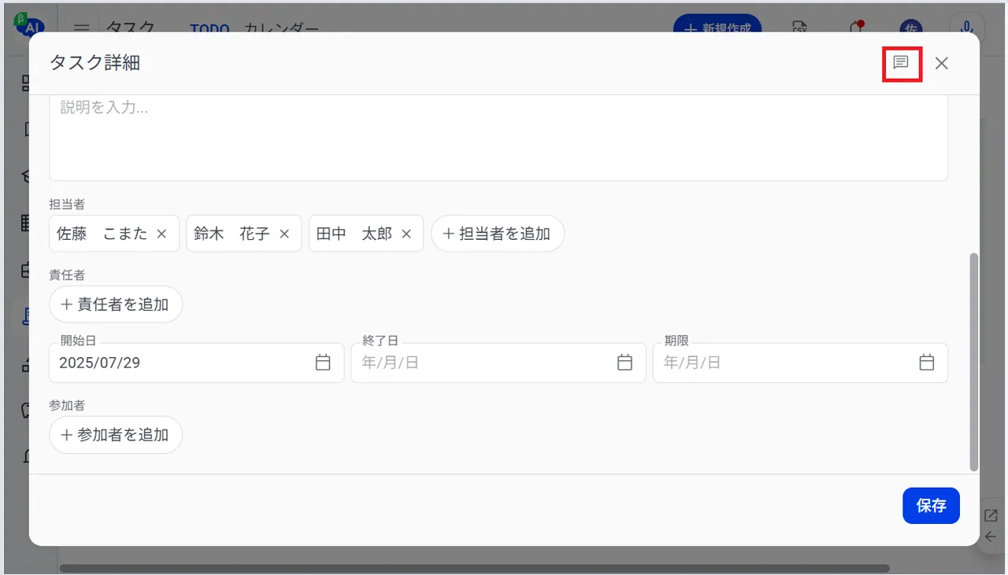Open the 期限 calendar picker icon
This screenshot has height=575, width=1008.
[x=927, y=363]
